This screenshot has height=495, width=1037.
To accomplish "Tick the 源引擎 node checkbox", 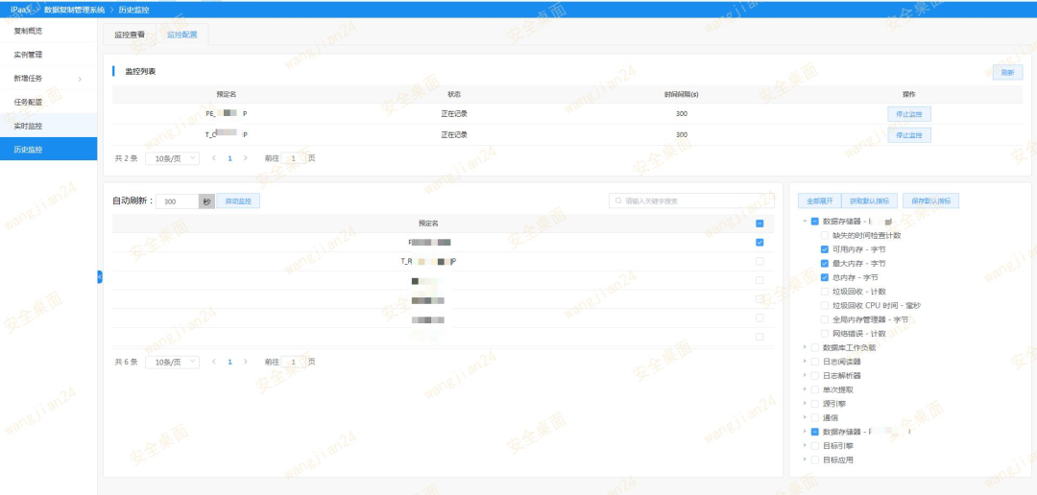I will (x=815, y=404).
